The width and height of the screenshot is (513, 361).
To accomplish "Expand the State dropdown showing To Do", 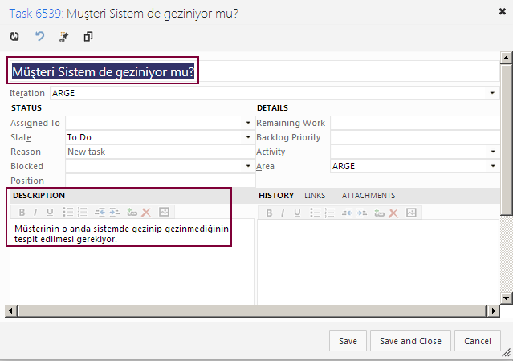I will (248, 137).
